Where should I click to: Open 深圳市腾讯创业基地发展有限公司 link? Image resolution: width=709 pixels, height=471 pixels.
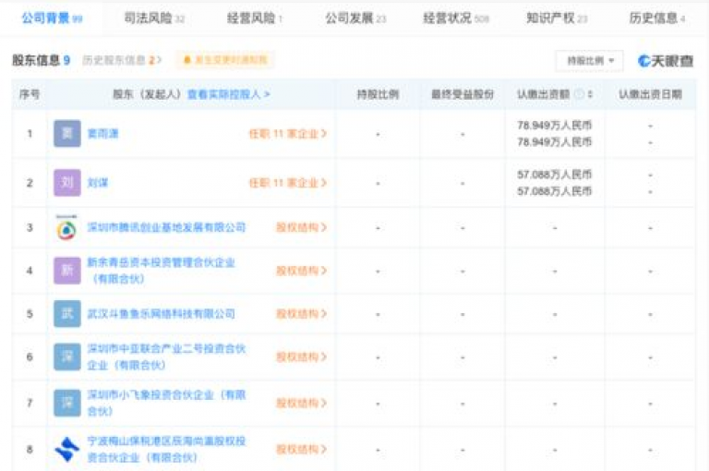[166, 227]
